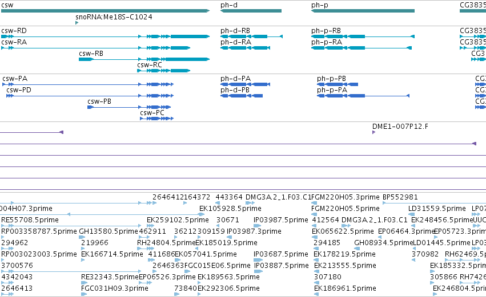Click the snoRNA:Me18S-C1024 feature label
Screen dimensions: 486x297
click(114, 17)
